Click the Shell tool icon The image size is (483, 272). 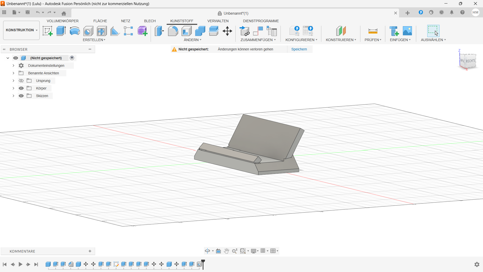(187, 31)
